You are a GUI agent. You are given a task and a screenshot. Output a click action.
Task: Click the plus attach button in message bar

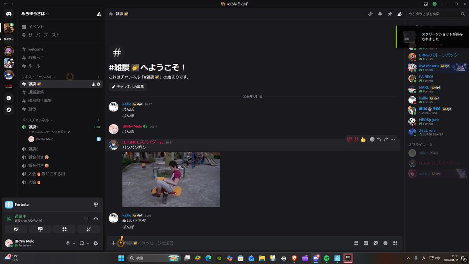pos(114,243)
